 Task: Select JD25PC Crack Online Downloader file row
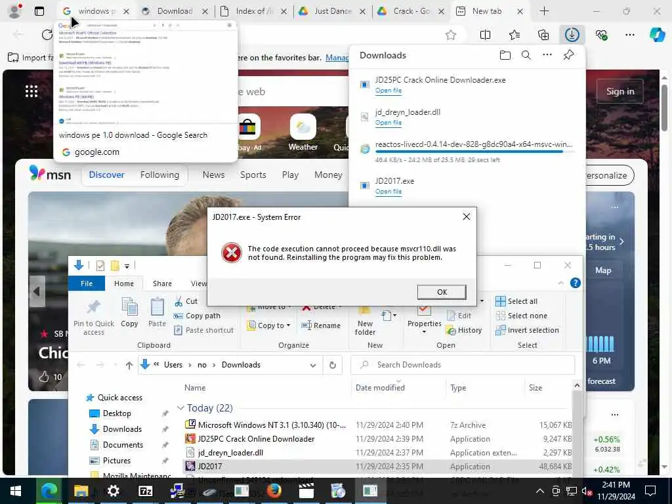[x=378, y=439]
